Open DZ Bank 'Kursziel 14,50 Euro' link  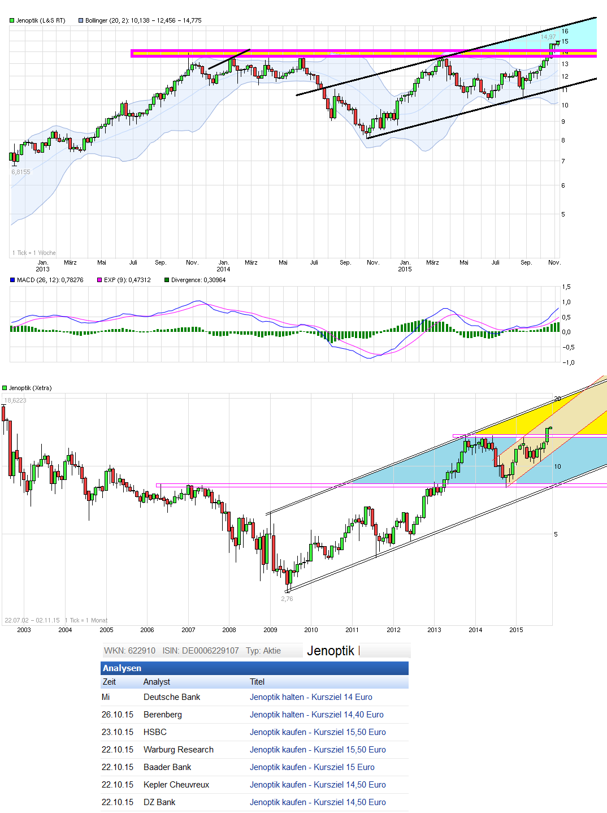[318, 802]
